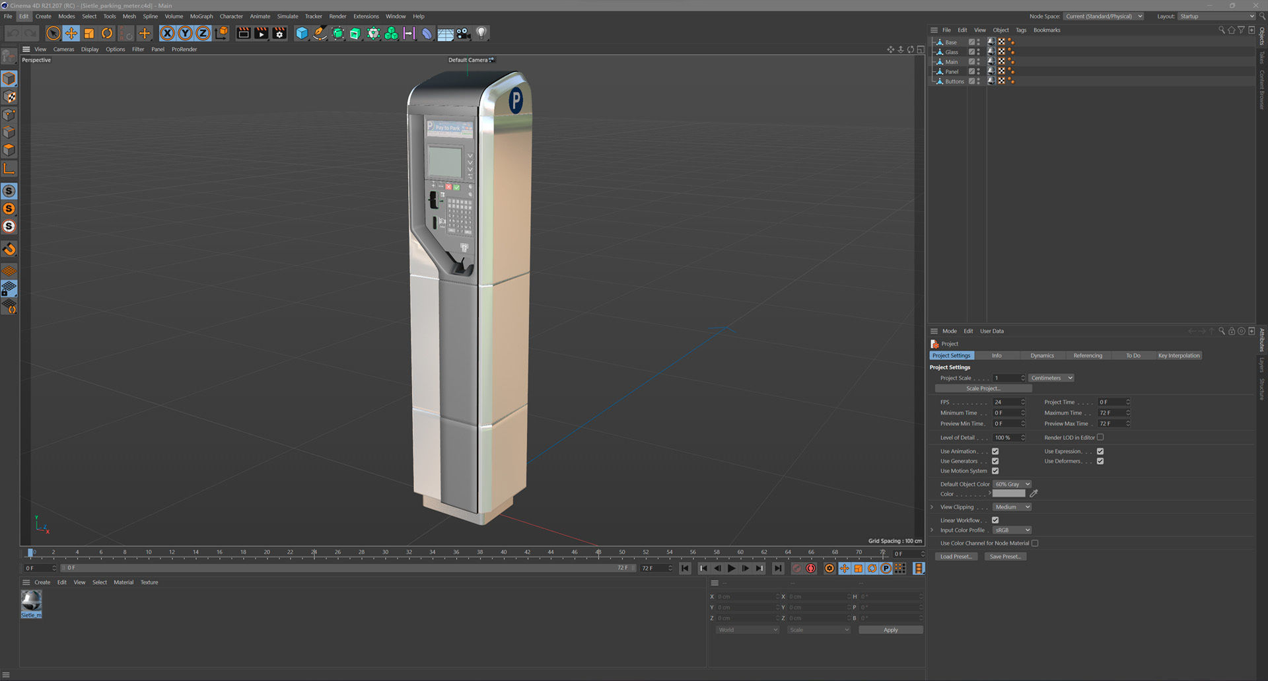
Task: Open Default Object Color dropdown
Action: (x=1012, y=484)
